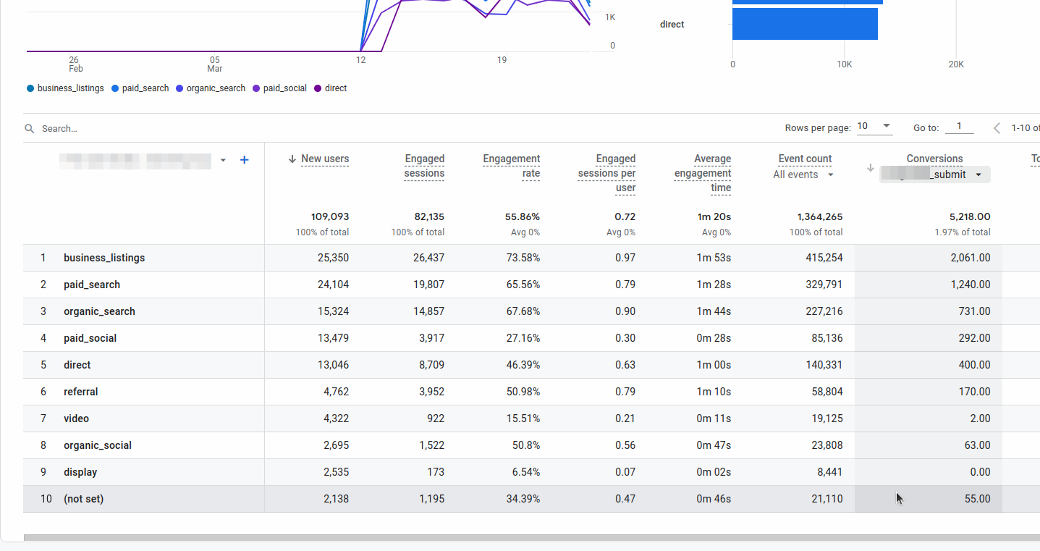Click the Average engagement time column header
This screenshot has width=1040, height=551.
click(702, 173)
